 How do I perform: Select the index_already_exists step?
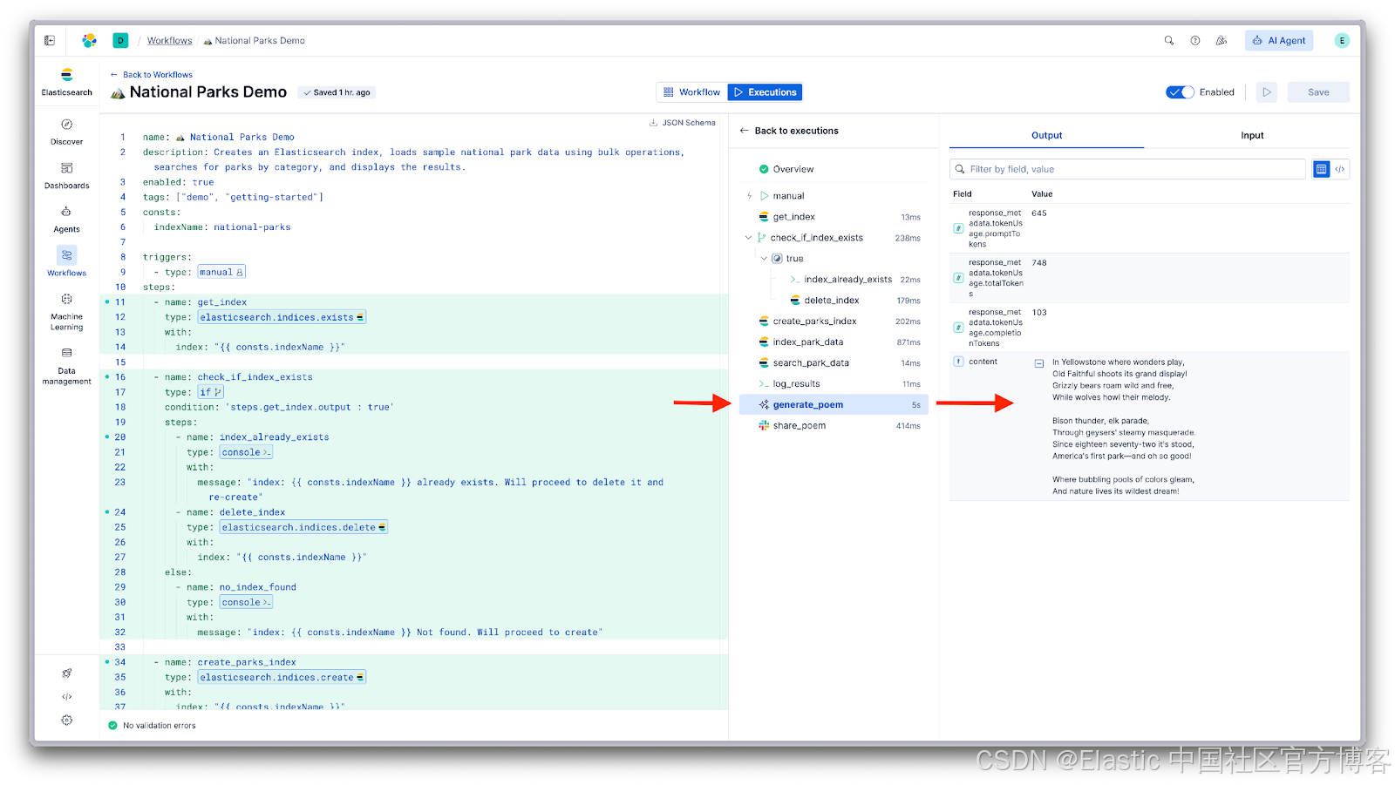click(847, 280)
